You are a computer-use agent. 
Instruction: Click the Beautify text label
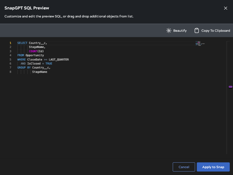tap(180, 31)
